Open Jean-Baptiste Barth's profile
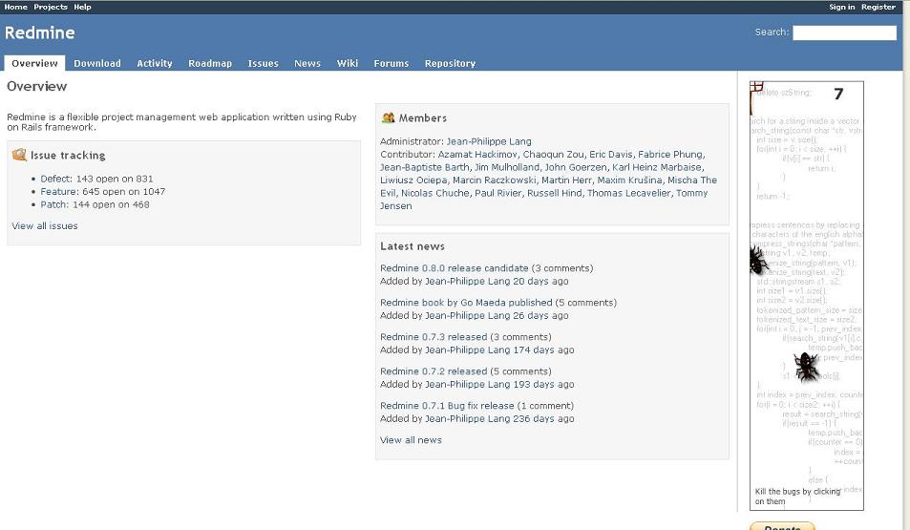Viewport: 910px width, 530px height. (424, 167)
